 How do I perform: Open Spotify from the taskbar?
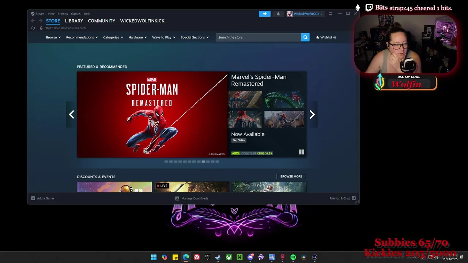click(293, 257)
